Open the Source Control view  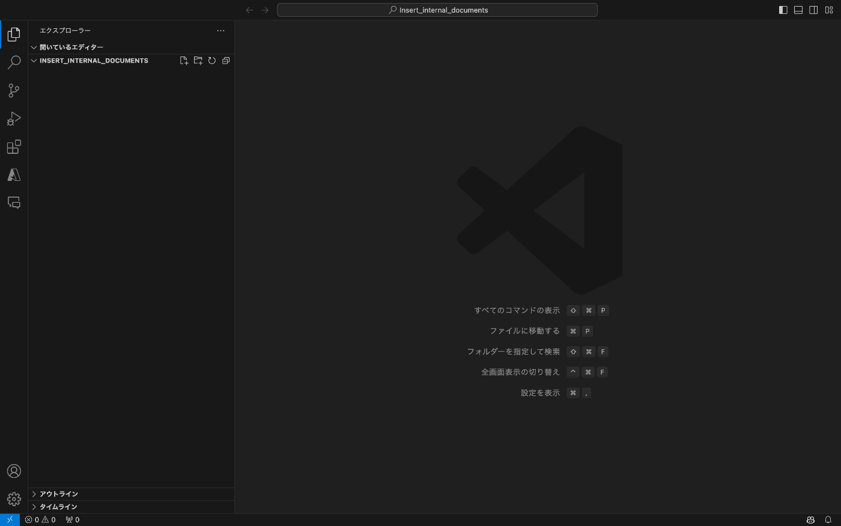click(x=14, y=90)
